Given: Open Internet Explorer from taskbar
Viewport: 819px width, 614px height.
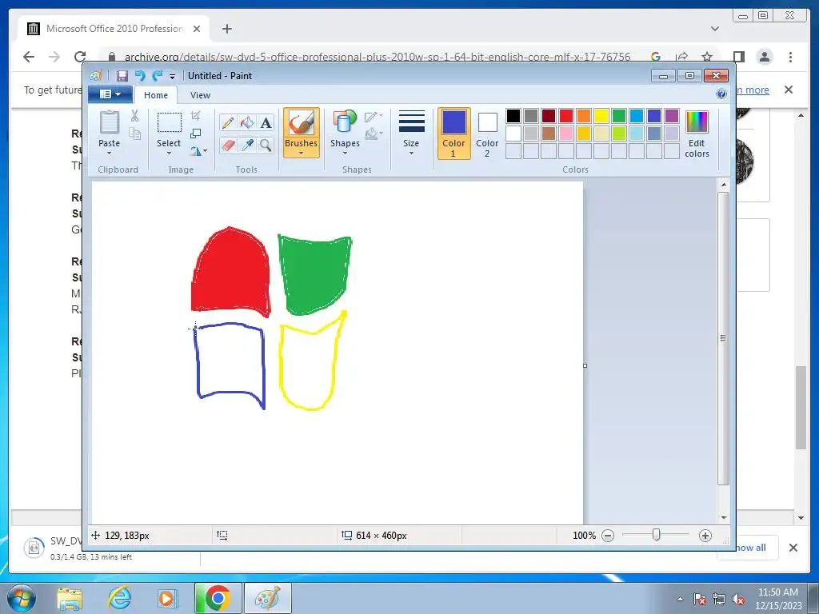Looking at the screenshot, I should pos(119,598).
